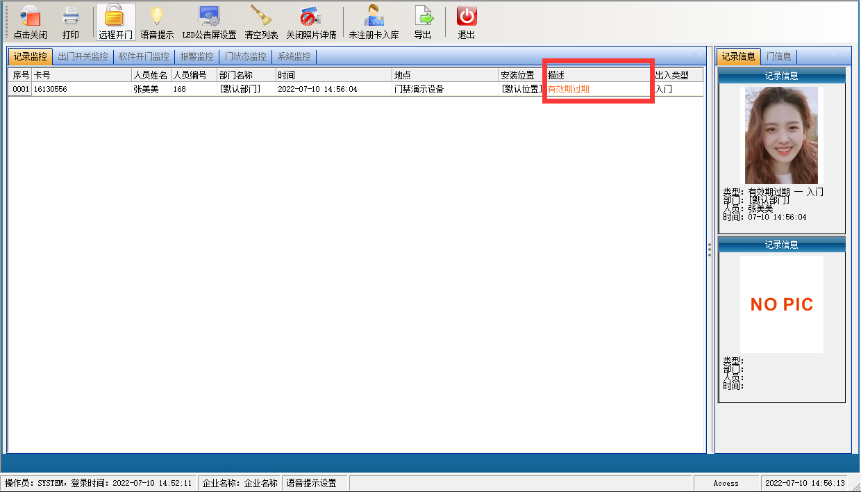Open 语音提示 light bulb tool

point(157,17)
